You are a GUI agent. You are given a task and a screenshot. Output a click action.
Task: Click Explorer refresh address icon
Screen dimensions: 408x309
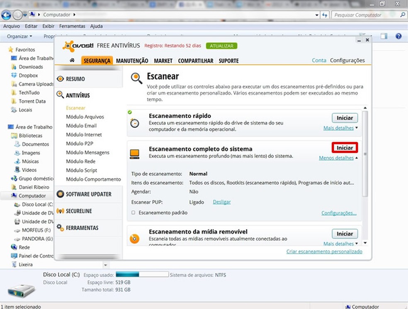tap(325, 15)
